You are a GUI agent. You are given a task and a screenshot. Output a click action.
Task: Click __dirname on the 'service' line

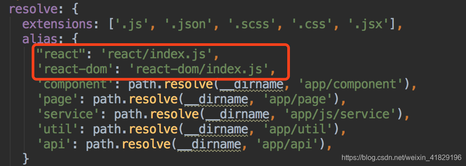click(237, 114)
